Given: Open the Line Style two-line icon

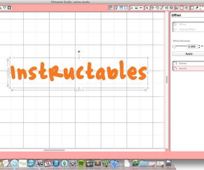Looking at the screenshot, I should (132, 8).
